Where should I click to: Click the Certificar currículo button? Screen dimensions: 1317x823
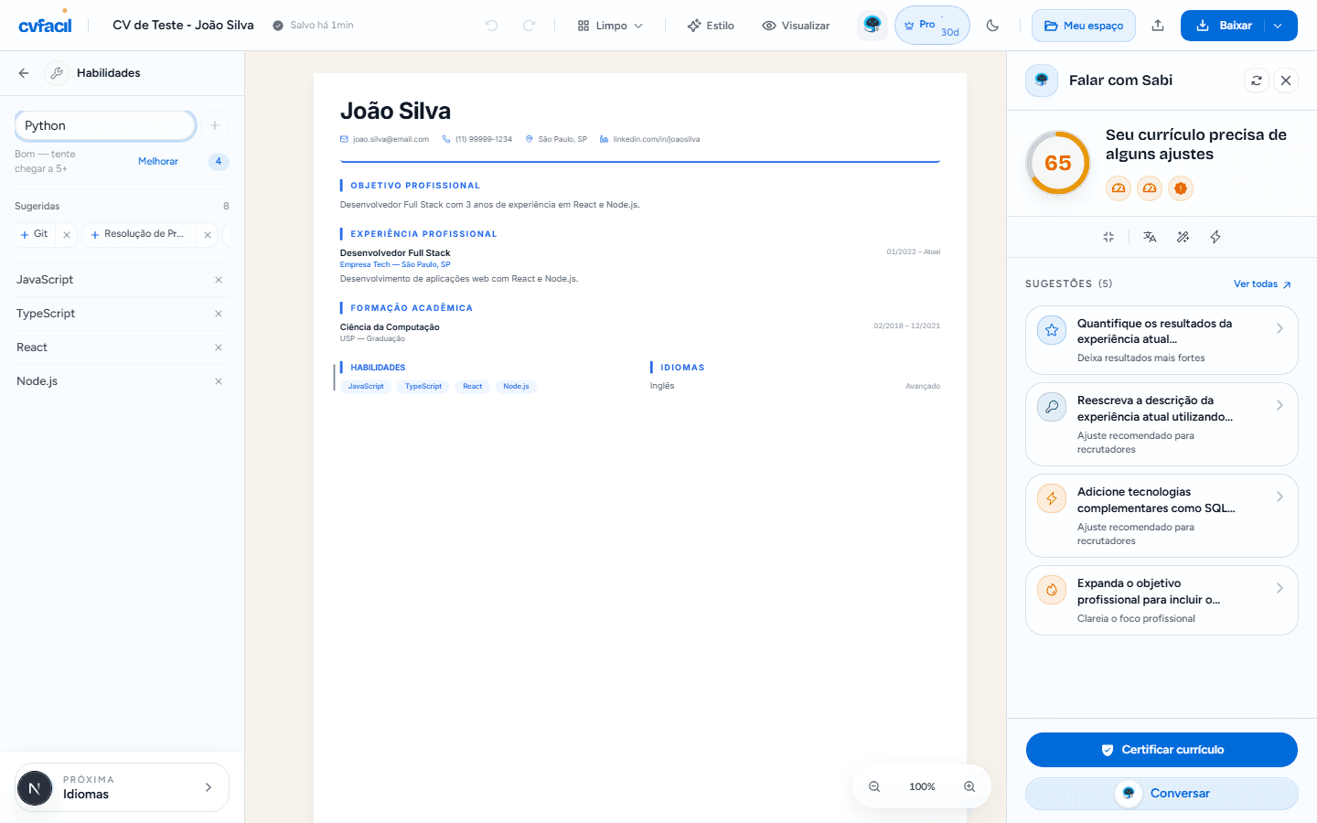point(1162,750)
